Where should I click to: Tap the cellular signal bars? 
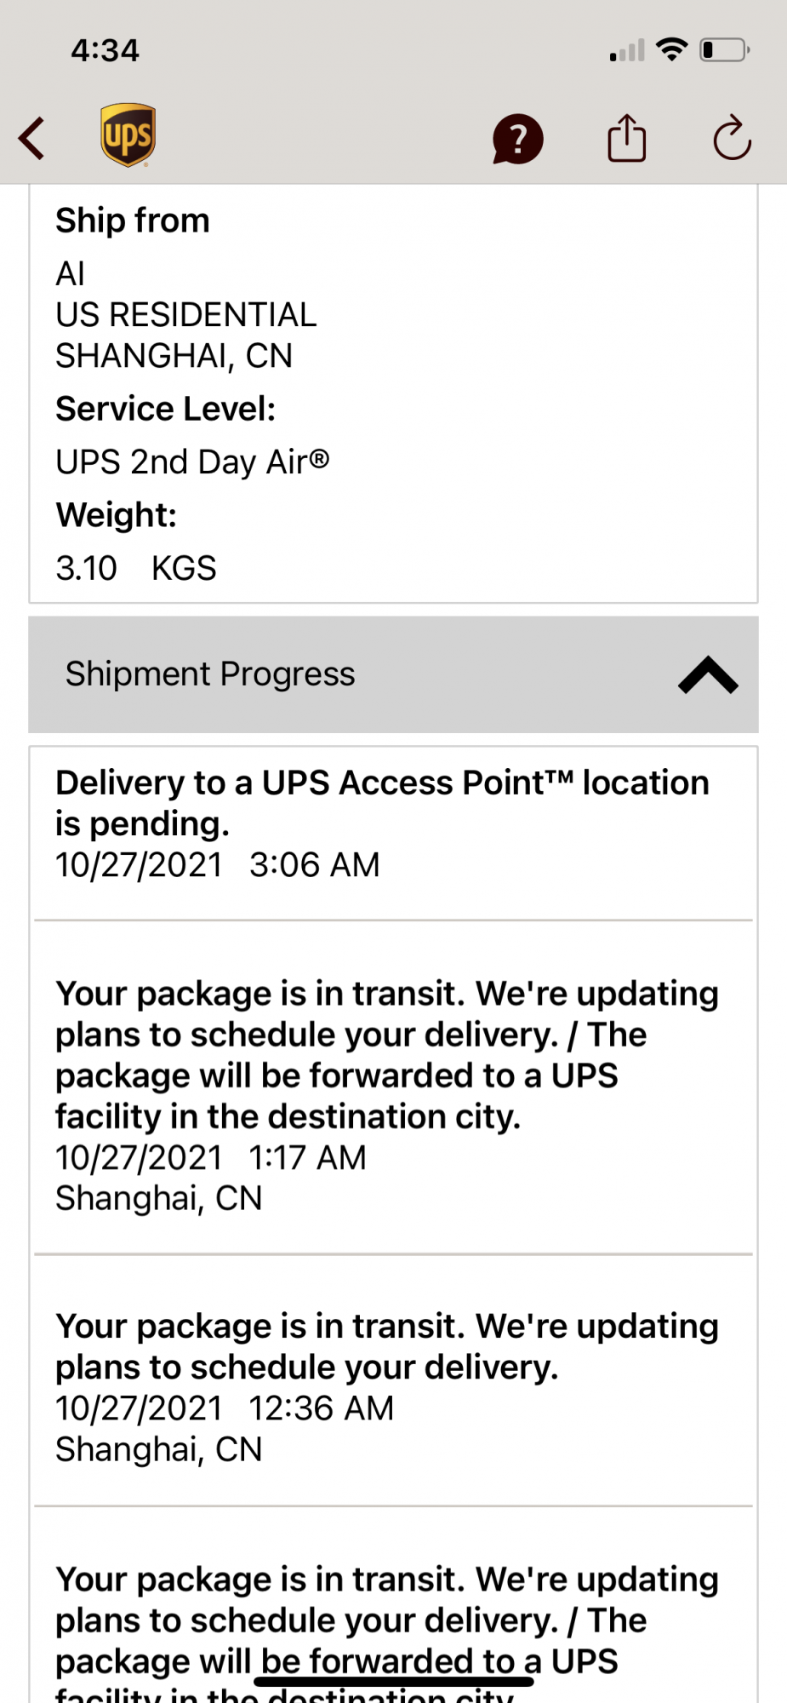(627, 52)
